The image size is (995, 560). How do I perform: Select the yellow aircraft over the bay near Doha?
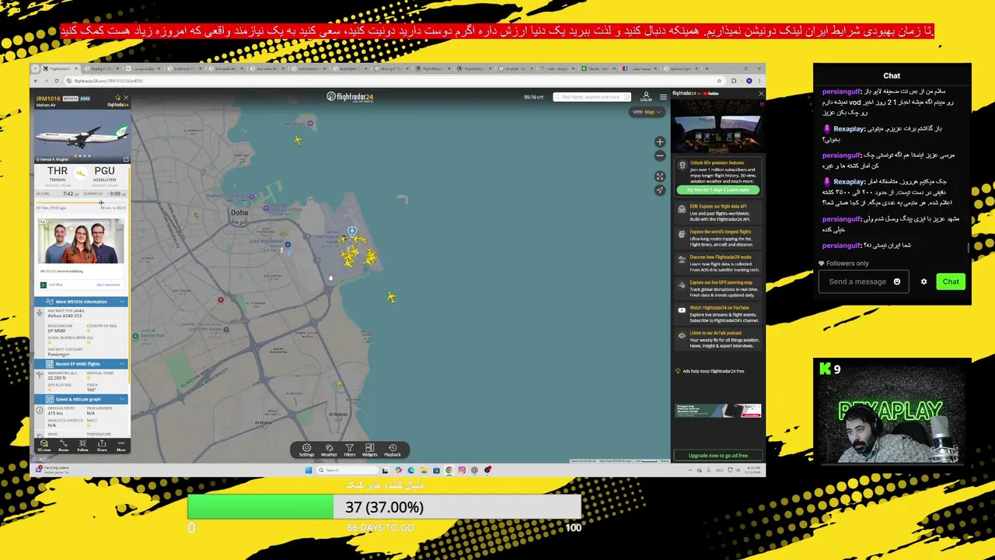click(x=391, y=297)
